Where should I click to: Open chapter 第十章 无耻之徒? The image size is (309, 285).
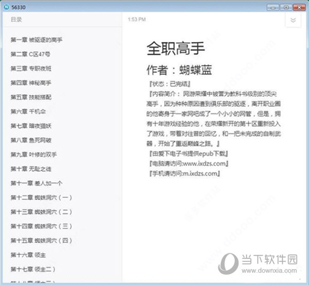click(31, 169)
